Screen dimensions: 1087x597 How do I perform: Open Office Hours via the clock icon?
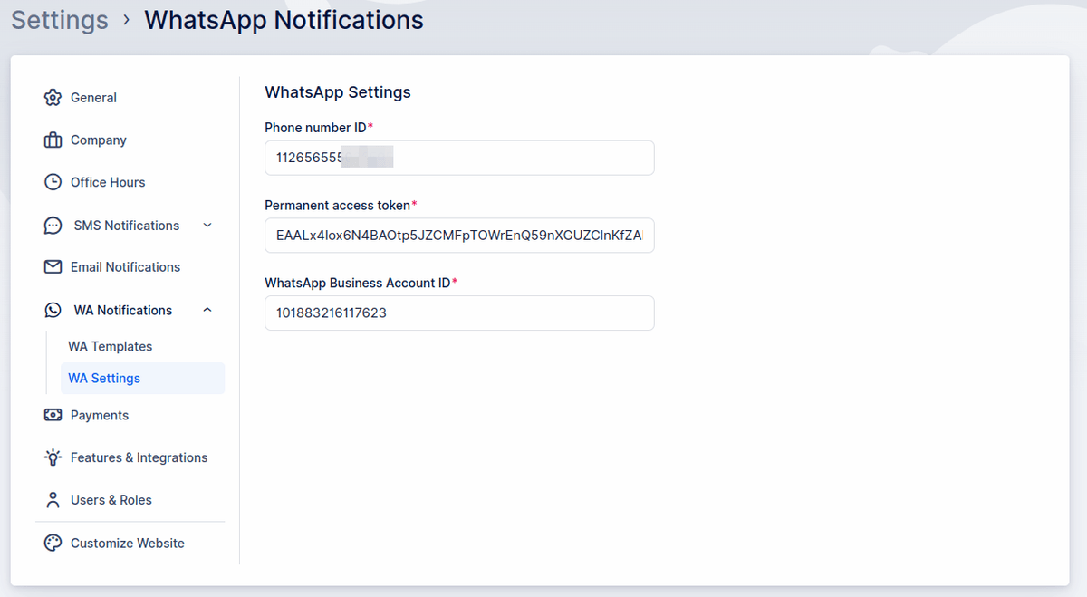tap(53, 182)
